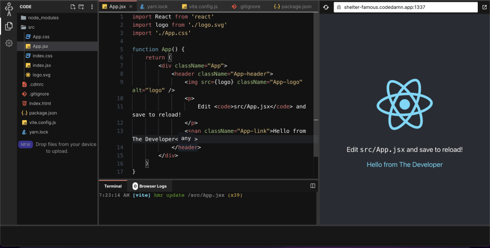Reload the preview browser
Image resolution: width=490 pixels, height=248 pixels.
326,7
